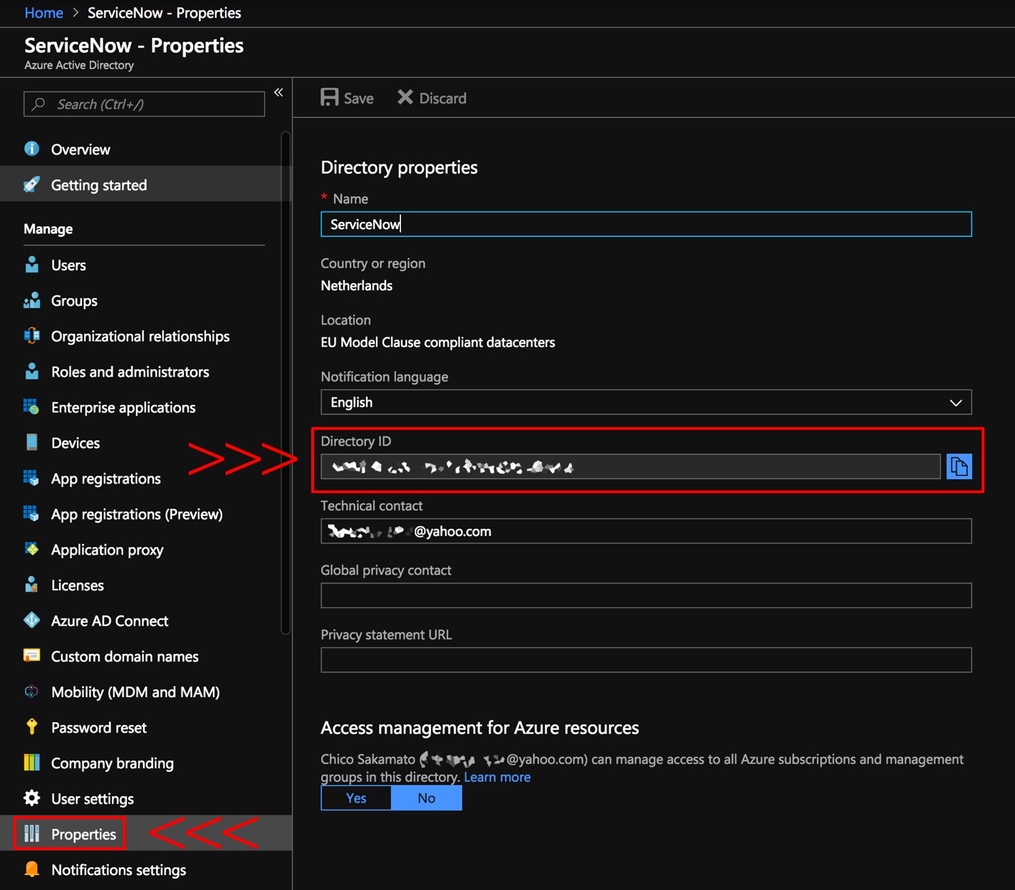Open the Properties section

tap(83, 834)
